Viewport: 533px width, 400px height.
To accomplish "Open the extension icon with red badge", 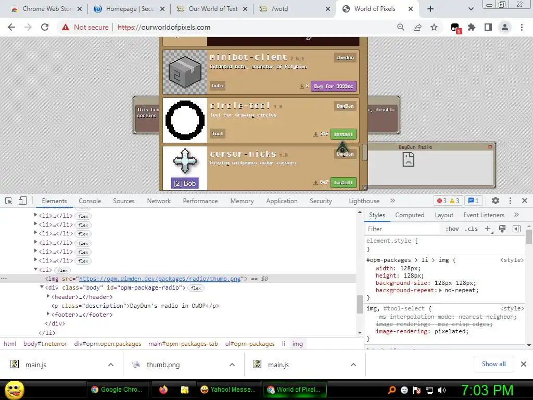I will click(455, 28).
